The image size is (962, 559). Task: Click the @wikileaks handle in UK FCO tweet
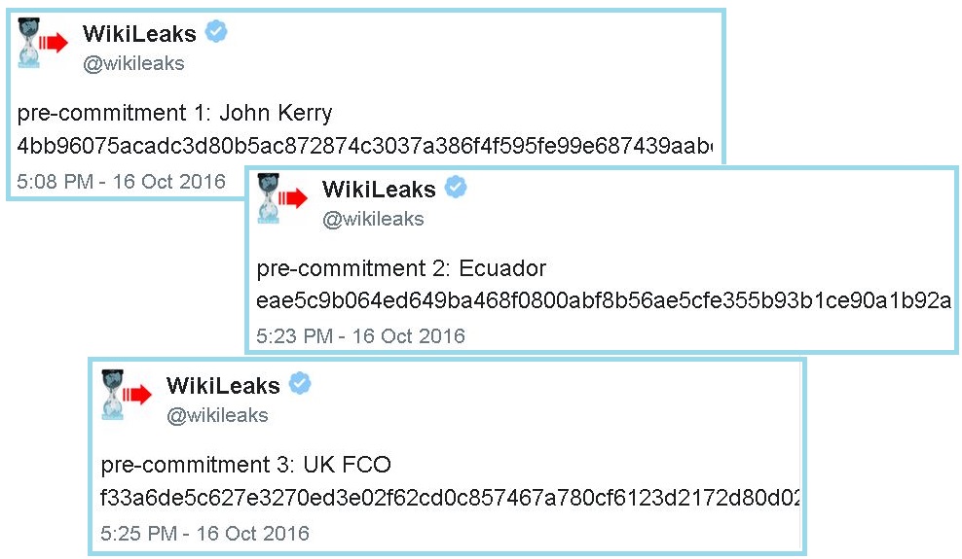coord(217,416)
